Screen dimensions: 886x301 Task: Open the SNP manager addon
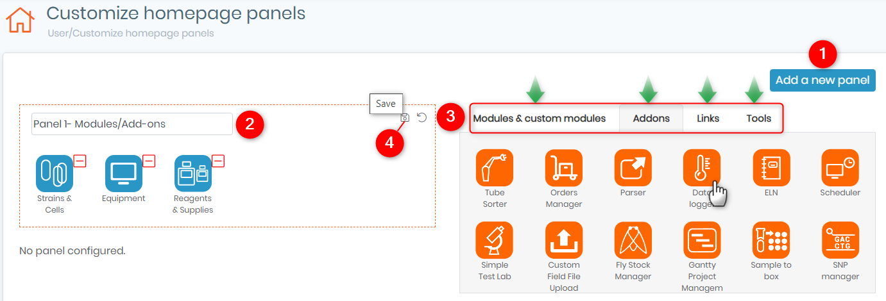[x=840, y=240]
